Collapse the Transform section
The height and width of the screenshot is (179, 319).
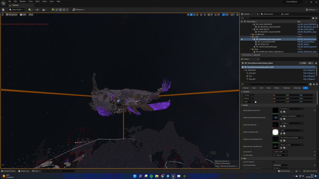[x=242, y=91]
